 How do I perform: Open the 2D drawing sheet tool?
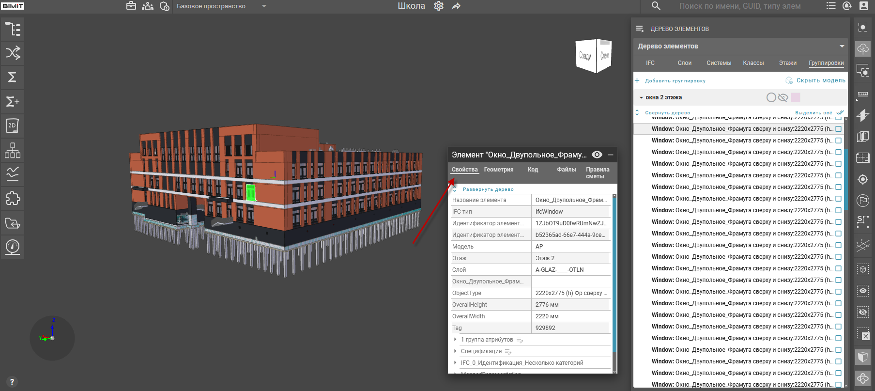click(x=13, y=126)
